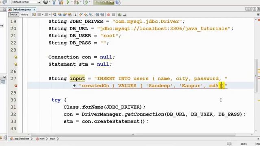The image size is (260, 146).
Task: Toggle Rectangular Selection icon
Action: tap(75, 15)
